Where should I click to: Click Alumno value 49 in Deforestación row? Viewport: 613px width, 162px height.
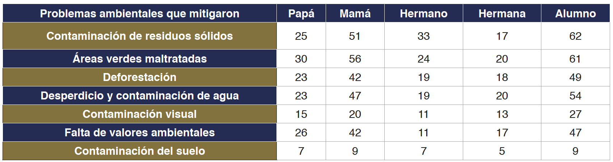[575, 77]
